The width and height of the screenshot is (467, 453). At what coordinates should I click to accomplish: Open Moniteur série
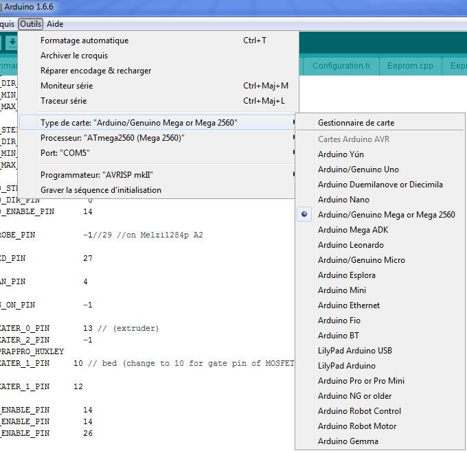point(157,86)
